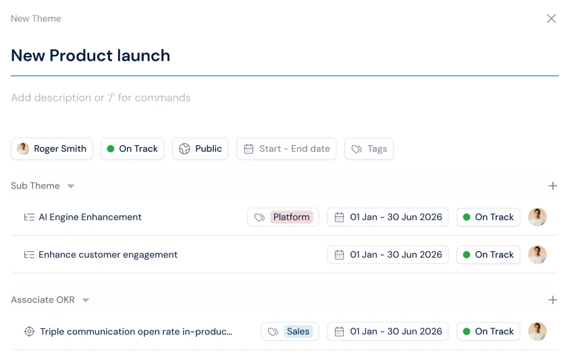Open Triple communication open rate OKR

click(136, 332)
